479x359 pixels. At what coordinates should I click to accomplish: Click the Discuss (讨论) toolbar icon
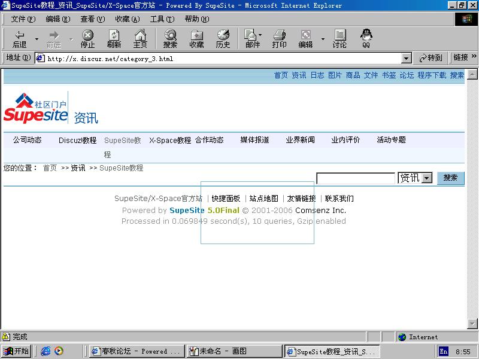(x=339, y=38)
